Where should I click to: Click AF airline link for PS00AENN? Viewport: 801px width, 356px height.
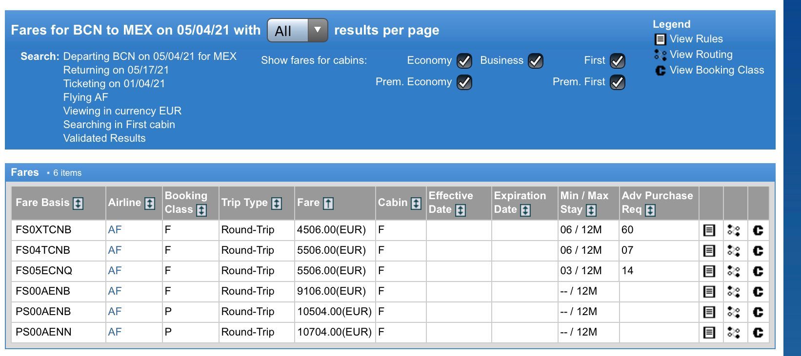[x=115, y=332]
